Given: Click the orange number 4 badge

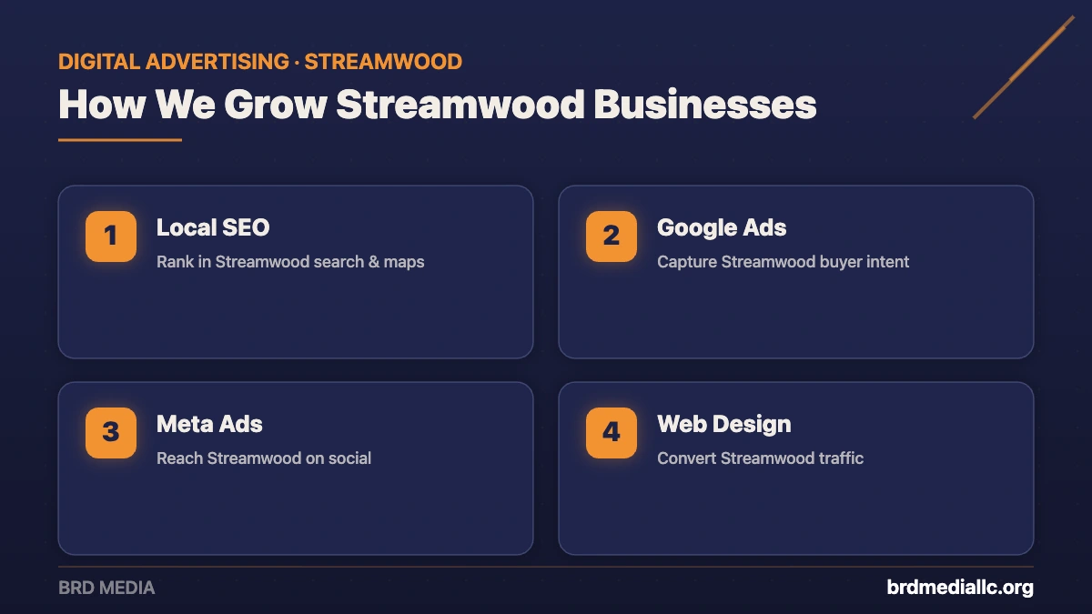Looking at the screenshot, I should [612, 433].
